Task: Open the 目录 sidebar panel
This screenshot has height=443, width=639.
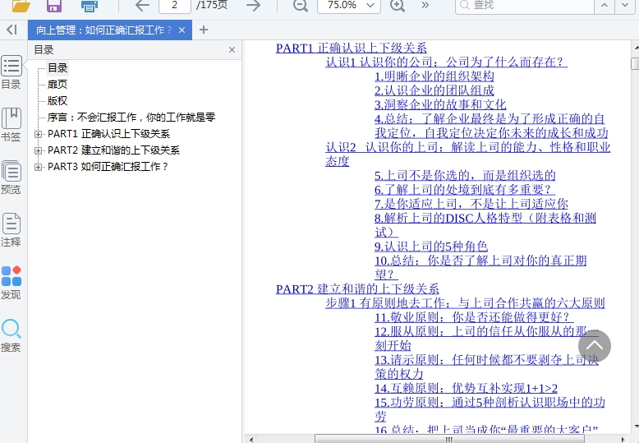Action: 11,72
